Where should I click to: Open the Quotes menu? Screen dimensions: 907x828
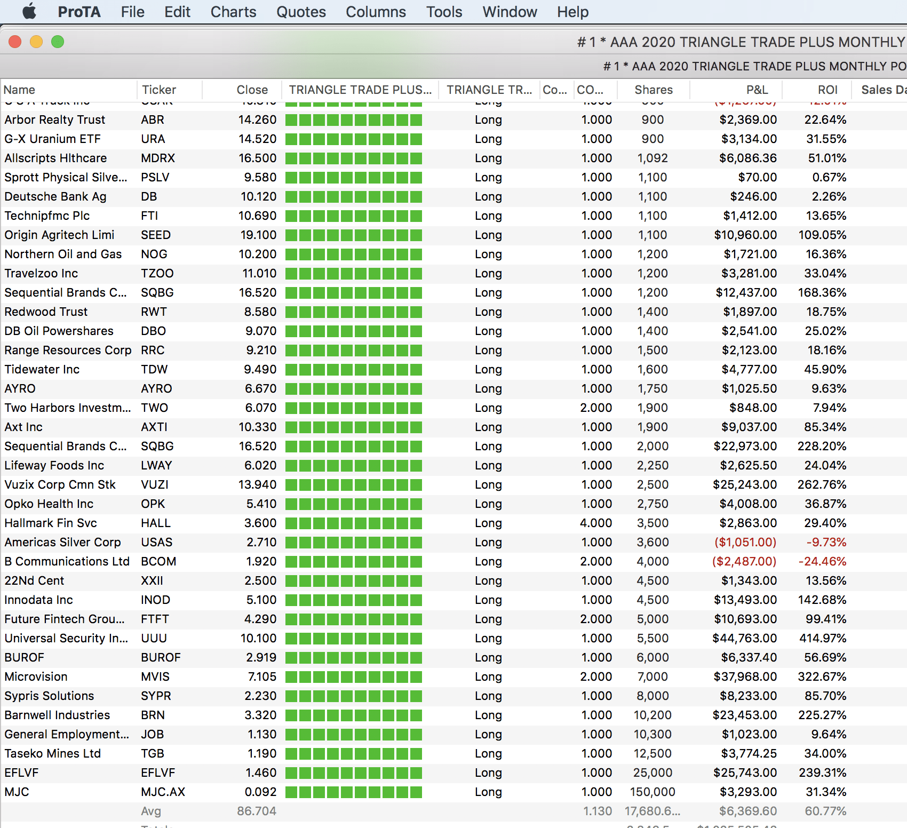pyautogui.click(x=301, y=12)
